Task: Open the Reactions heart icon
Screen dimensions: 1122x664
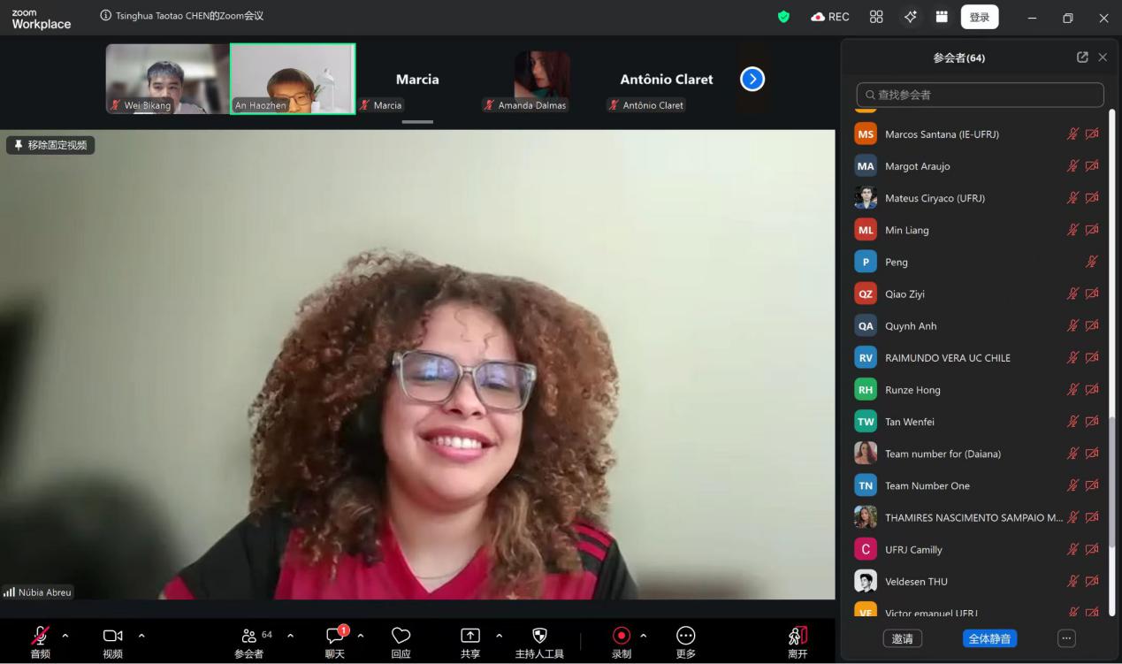Action: (x=401, y=636)
